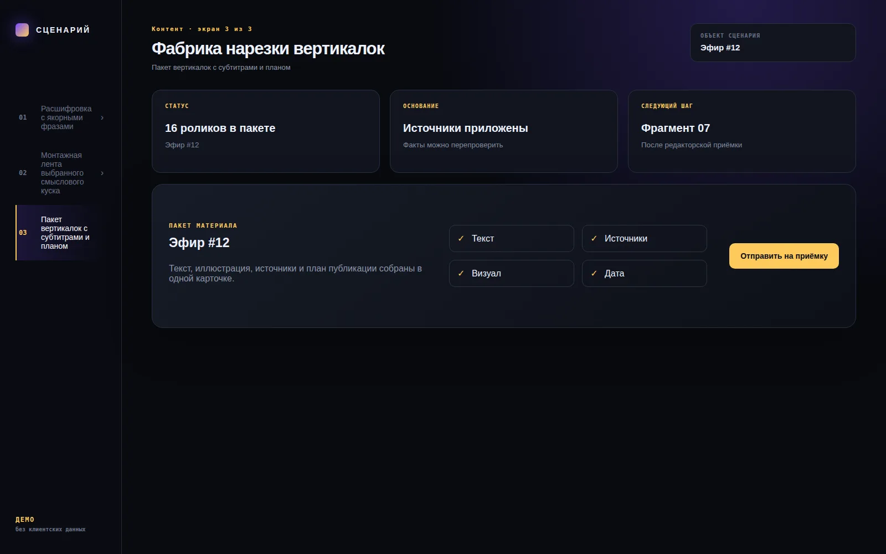Expand chevron next to Расшифровка step
The image size is (886, 554).
point(102,117)
